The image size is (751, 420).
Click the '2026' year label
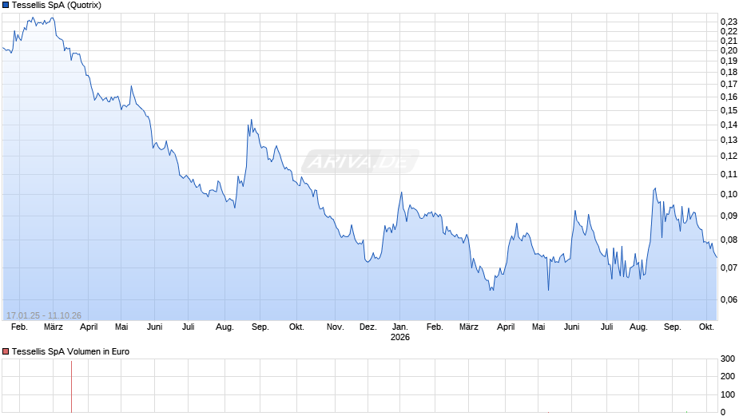[x=400, y=337]
